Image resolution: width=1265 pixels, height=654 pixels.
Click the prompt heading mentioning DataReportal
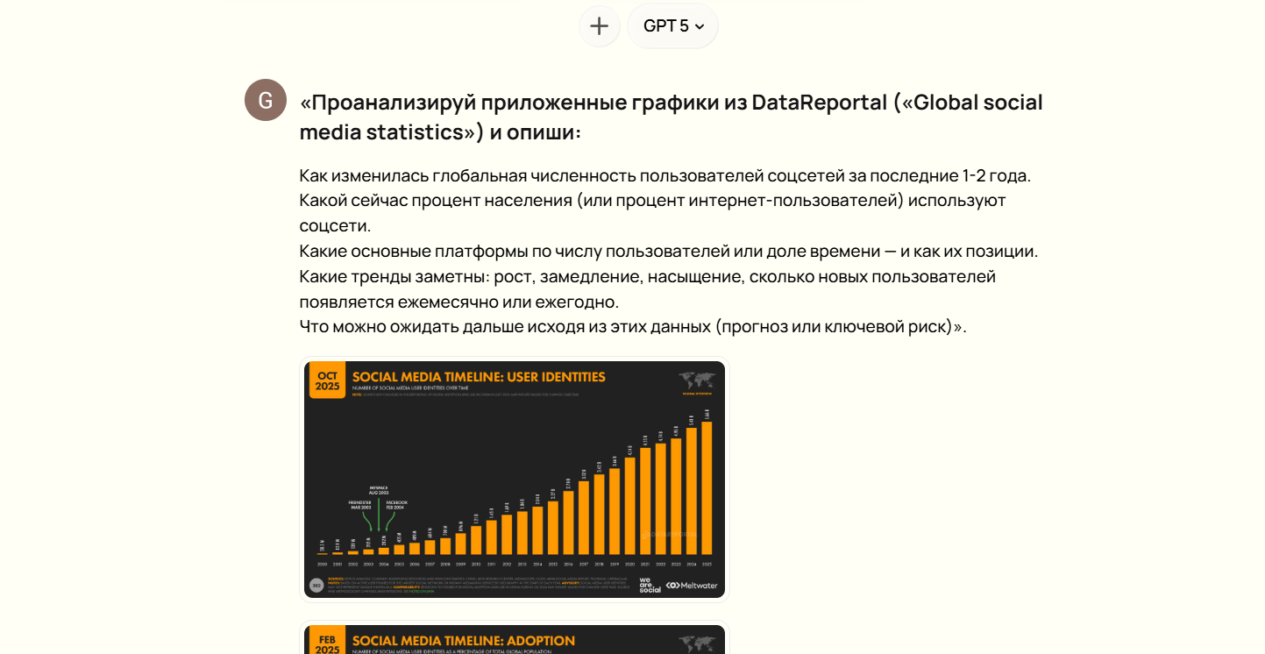[672, 117]
